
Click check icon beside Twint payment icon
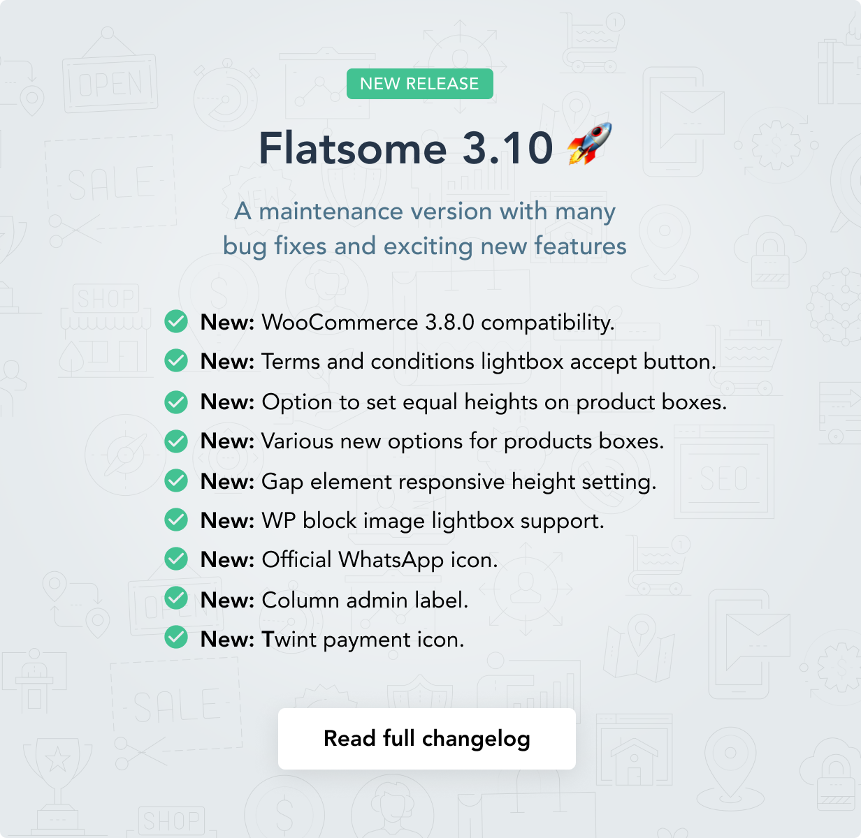click(x=176, y=638)
